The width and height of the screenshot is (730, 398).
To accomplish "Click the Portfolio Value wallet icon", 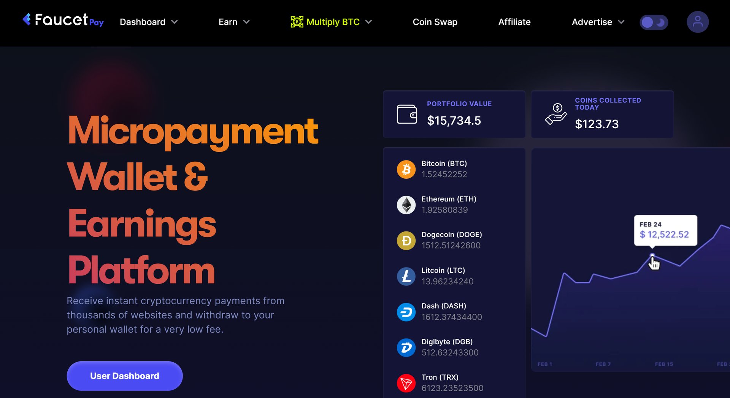I will tap(407, 114).
